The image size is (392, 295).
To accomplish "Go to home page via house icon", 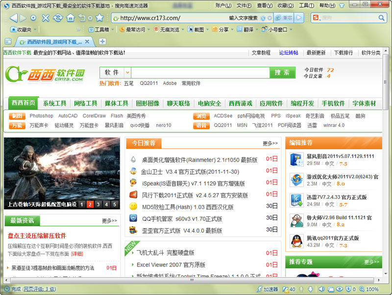I will point(71,18).
